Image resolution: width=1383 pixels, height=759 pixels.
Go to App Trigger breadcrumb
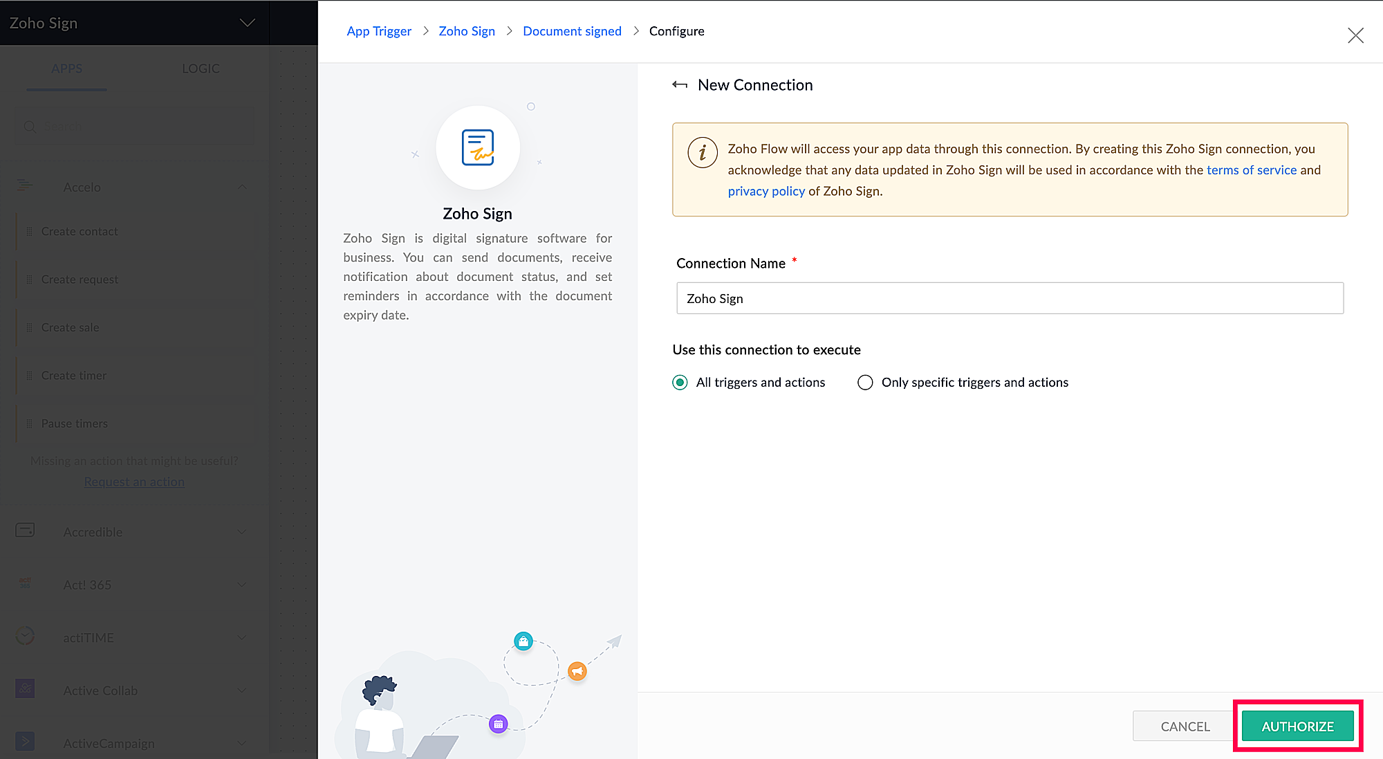click(x=379, y=31)
